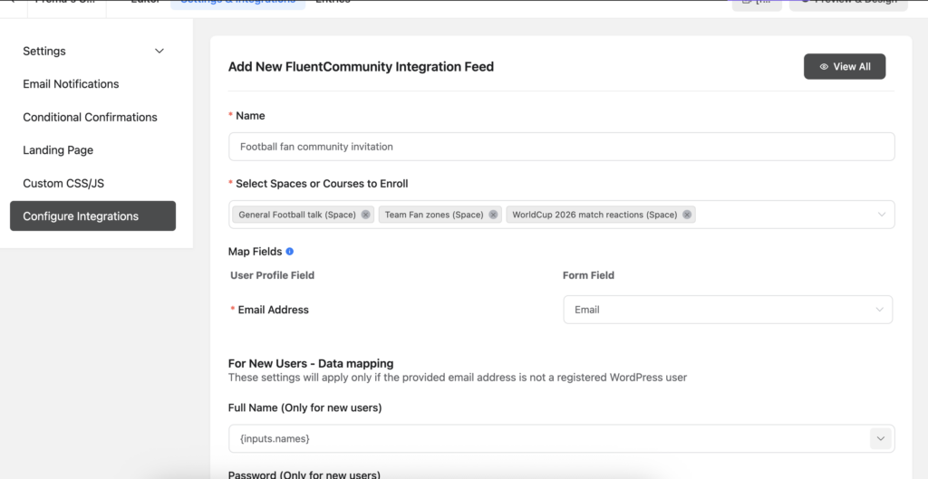Open Custom CSS/JS settings
928x479 pixels.
click(x=63, y=183)
